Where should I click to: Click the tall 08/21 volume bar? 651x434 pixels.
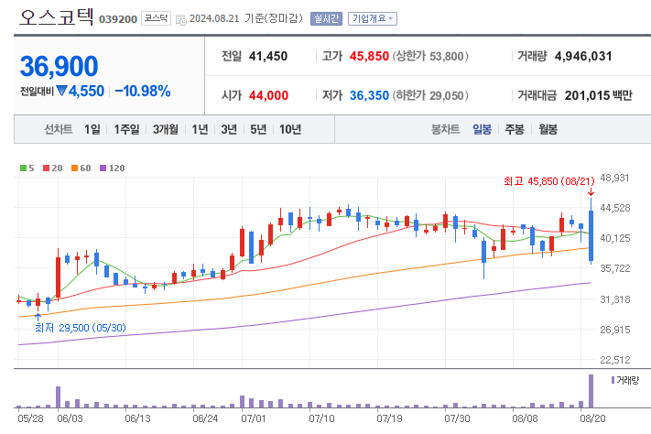(x=591, y=391)
